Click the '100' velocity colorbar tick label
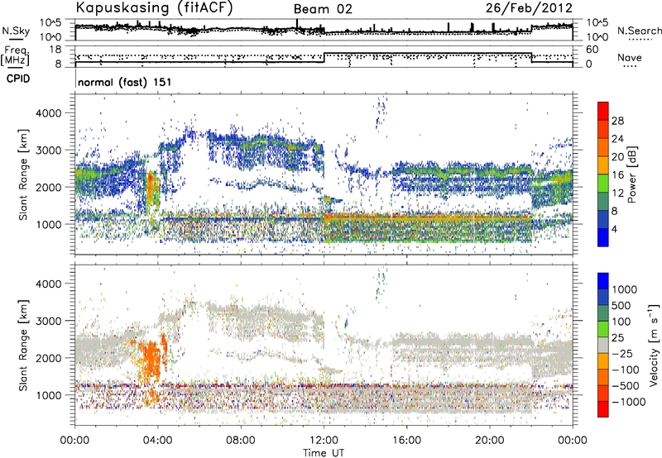 coord(621,322)
